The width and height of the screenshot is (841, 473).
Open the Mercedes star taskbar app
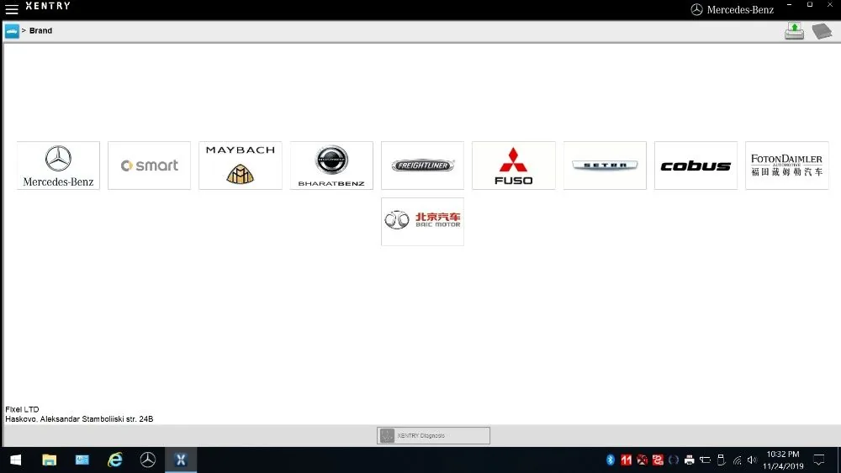tap(148, 460)
